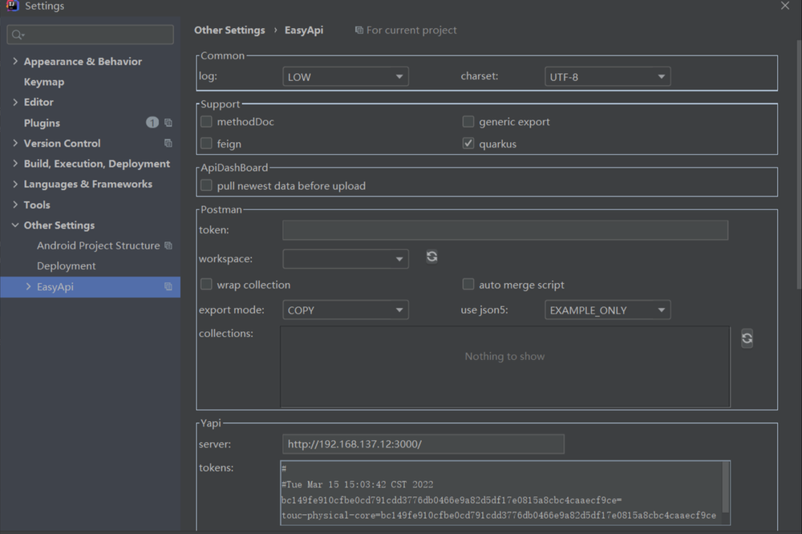802x534 pixels.
Task: Open Deployment under Other Settings
Action: (66, 266)
